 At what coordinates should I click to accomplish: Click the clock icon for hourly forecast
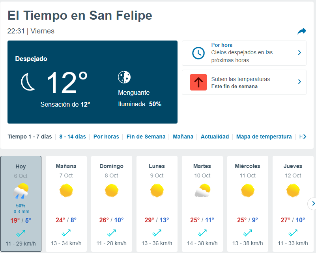pyautogui.click(x=198, y=53)
